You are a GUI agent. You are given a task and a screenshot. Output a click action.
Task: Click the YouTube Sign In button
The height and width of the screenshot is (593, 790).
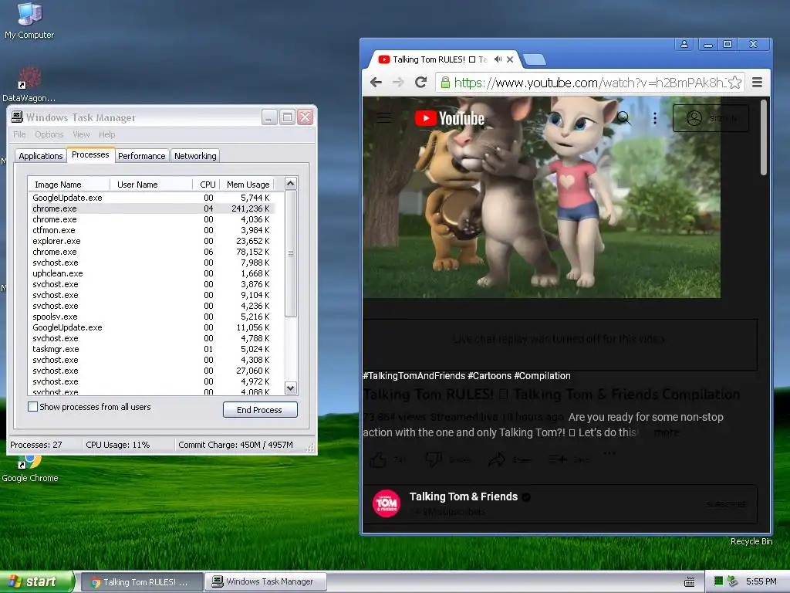tap(711, 118)
